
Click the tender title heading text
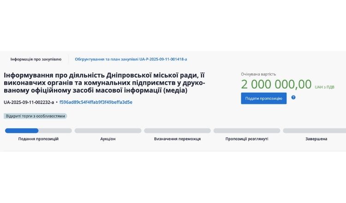pos(105,82)
